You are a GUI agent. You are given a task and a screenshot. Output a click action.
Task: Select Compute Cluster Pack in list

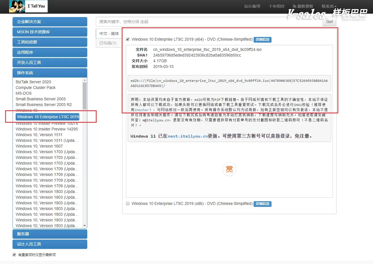36,88
